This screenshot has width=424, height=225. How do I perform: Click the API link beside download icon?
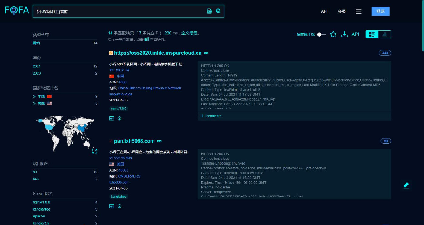pos(355,34)
